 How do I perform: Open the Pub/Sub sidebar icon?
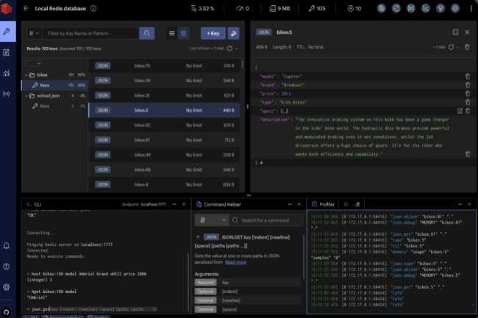[7, 94]
